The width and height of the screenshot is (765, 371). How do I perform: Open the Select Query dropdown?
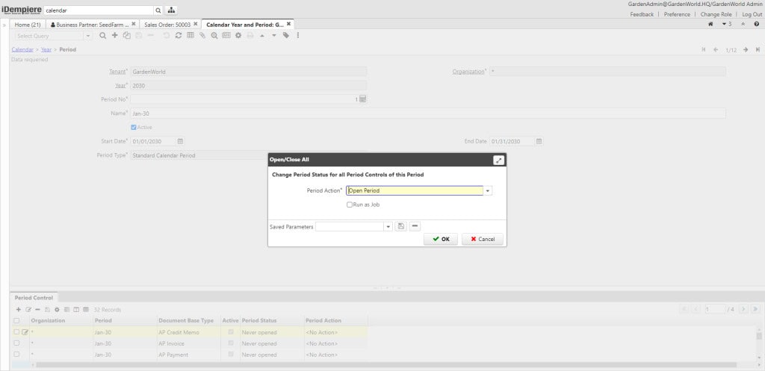(x=88, y=35)
